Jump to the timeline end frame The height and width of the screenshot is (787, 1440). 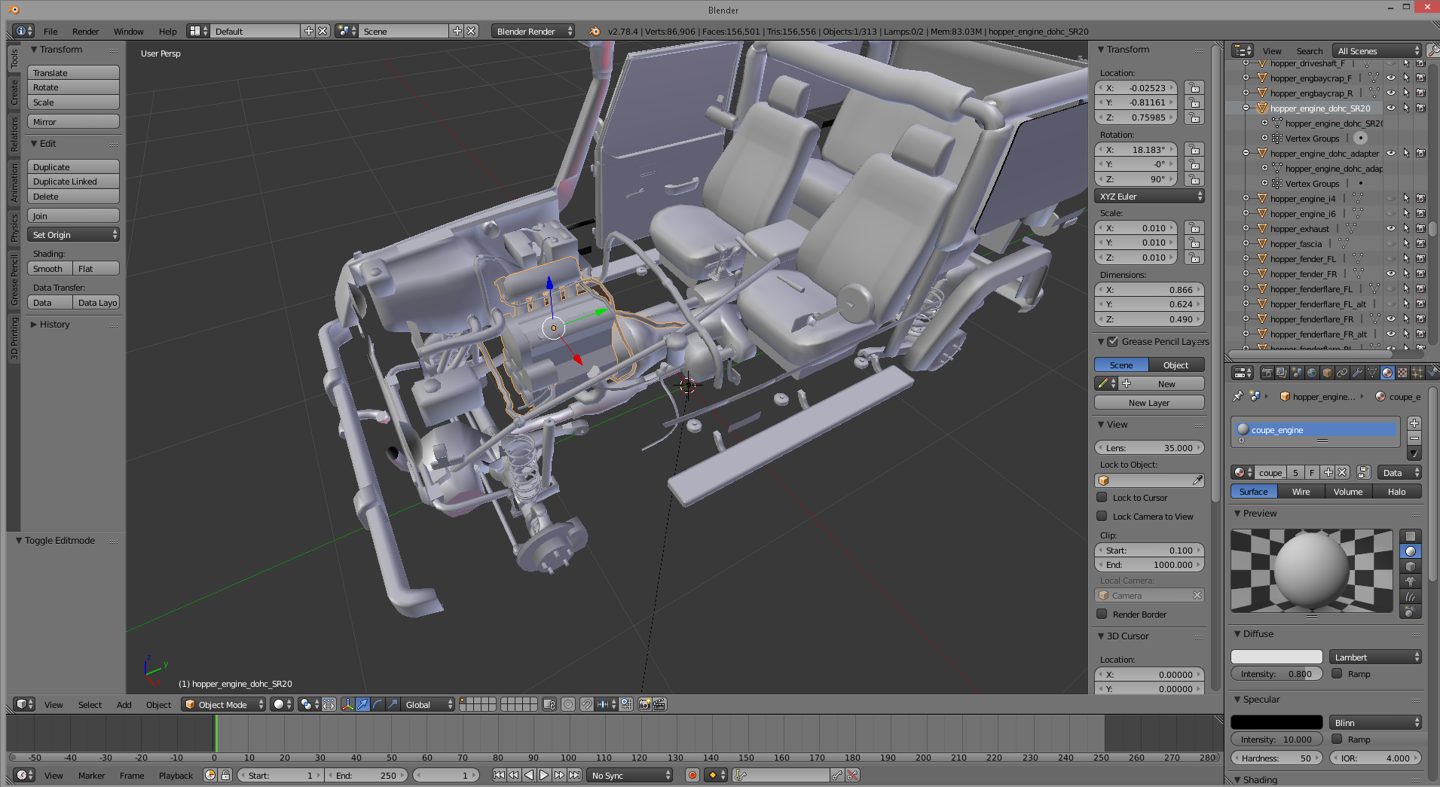574,775
